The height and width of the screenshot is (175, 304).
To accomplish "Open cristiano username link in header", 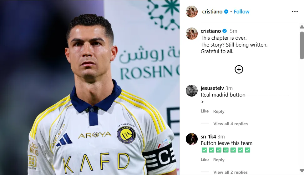I will [212, 12].
